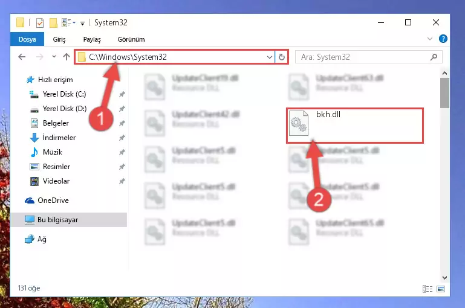Select the bkh.dll file
The height and width of the screenshot is (308, 465).
click(355, 126)
